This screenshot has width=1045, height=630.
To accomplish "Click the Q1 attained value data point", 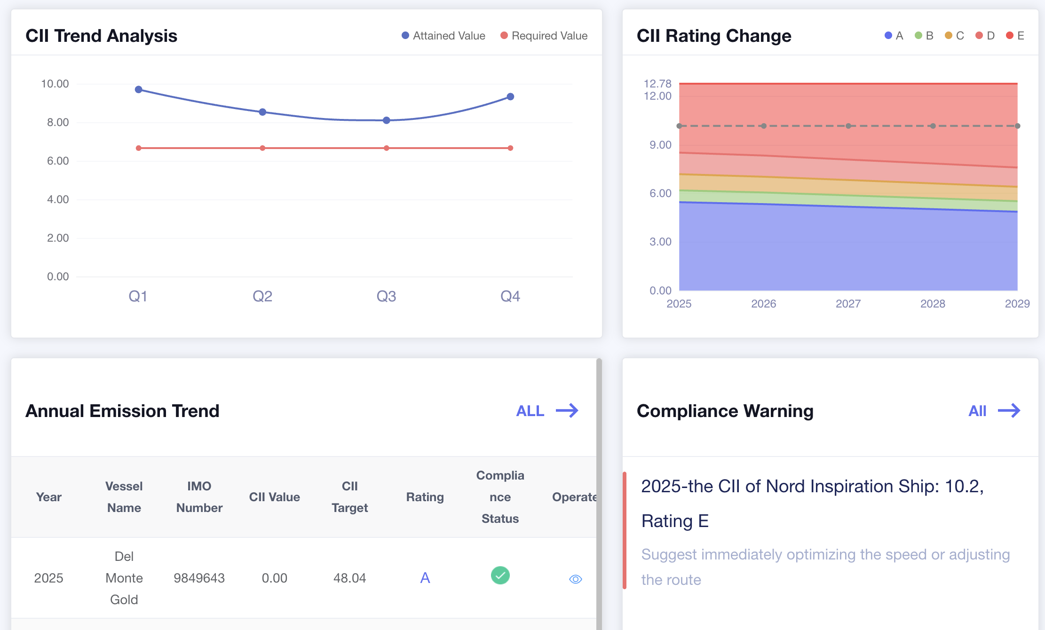I will [x=139, y=89].
